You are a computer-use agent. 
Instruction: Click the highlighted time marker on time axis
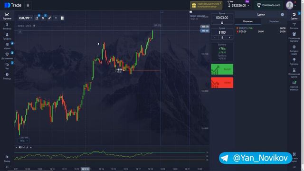85,169
